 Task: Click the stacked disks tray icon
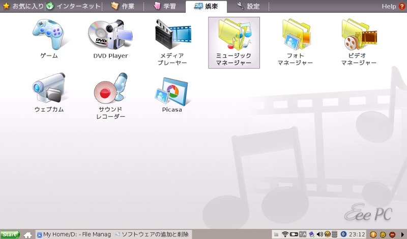pyautogui.click(x=335, y=234)
